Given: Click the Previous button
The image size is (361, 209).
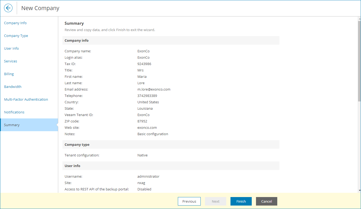Looking at the screenshot, I should point(189,201).
